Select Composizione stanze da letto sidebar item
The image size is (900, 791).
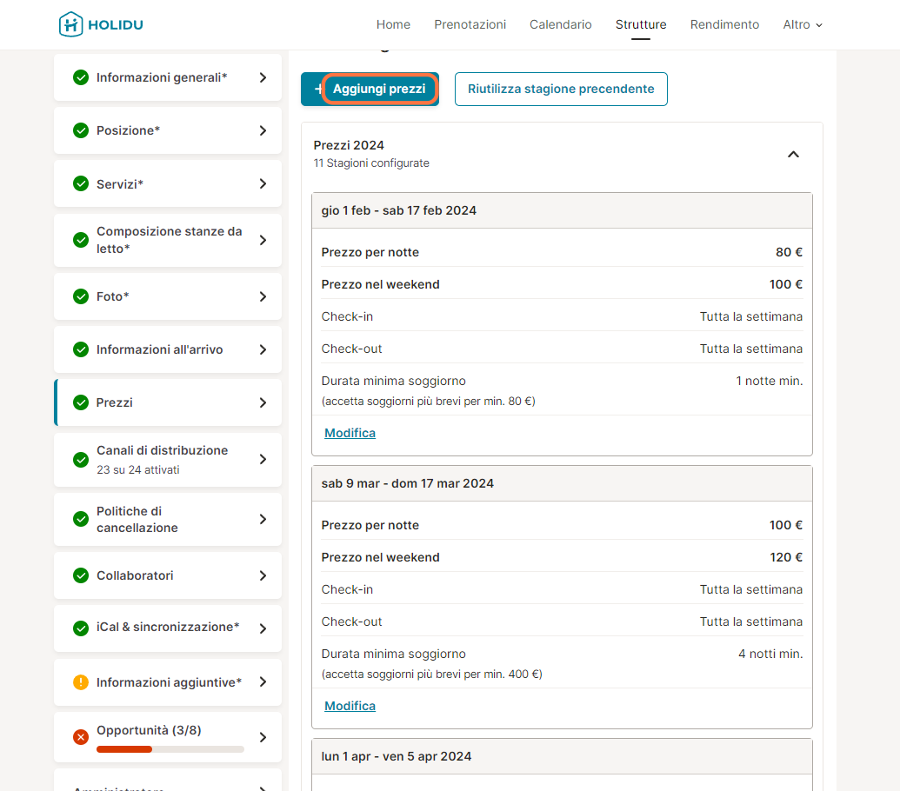pos(168,240)
